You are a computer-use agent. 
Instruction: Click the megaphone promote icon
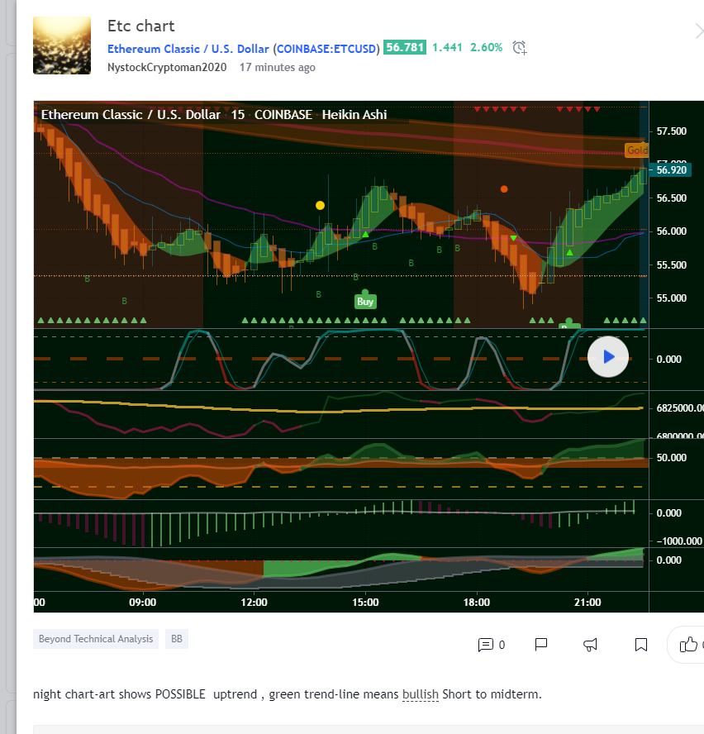click(x=591, y=645)
